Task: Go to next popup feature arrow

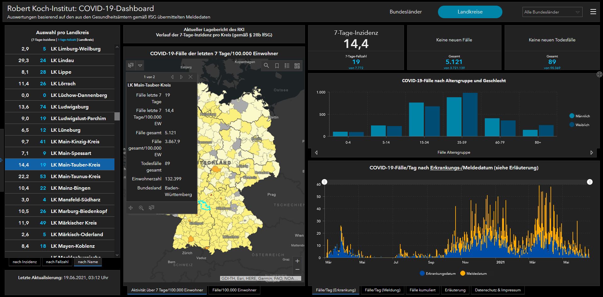Action: (181, 77)
